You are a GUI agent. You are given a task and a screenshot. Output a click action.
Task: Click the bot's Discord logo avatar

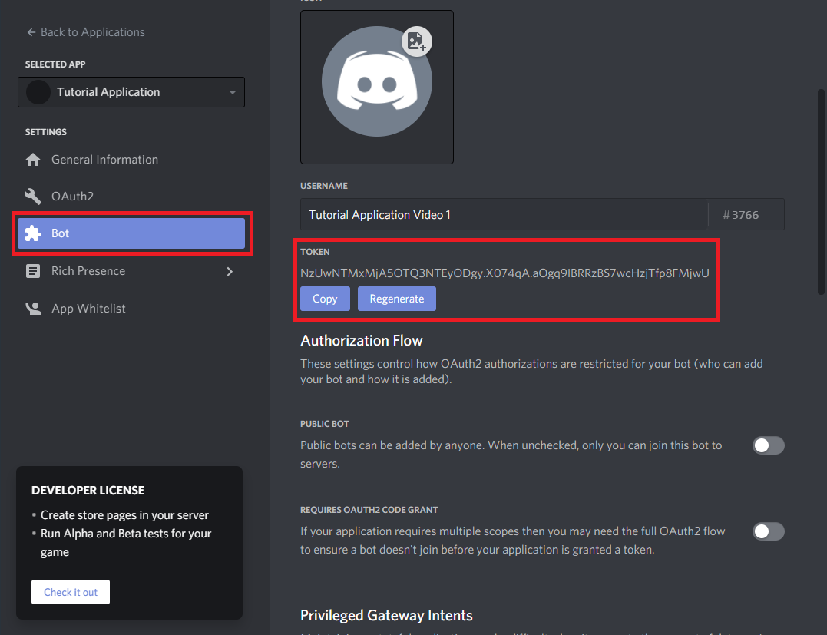click(x=376, y=81)
